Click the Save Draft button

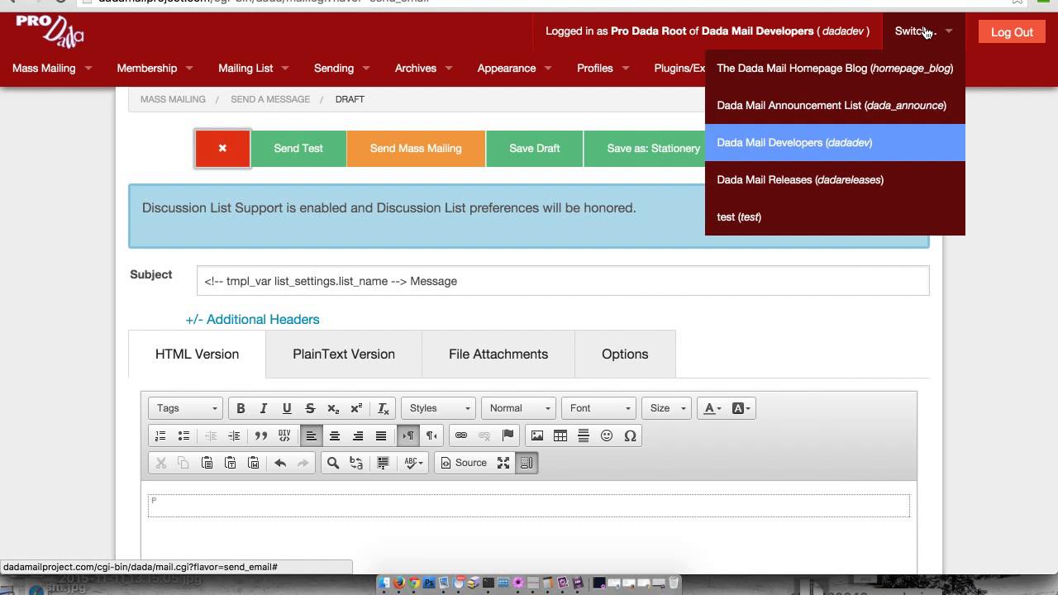click(534, 148)
